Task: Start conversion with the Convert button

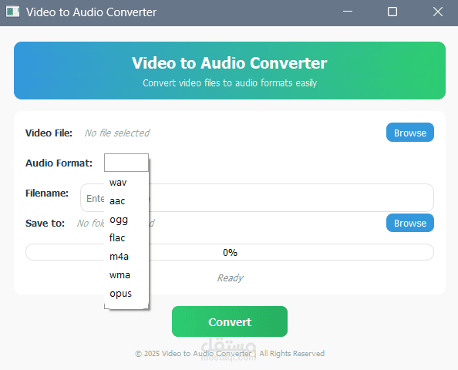Action: (230, 321)
